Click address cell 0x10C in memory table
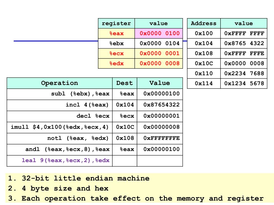The width and height of the screenshot is (274, 205). click(x=204, y=64)
